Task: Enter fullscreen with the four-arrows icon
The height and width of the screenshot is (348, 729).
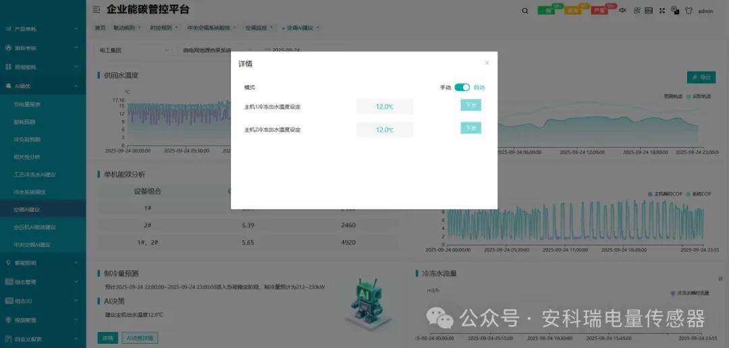Action: [x=662, y=11]
